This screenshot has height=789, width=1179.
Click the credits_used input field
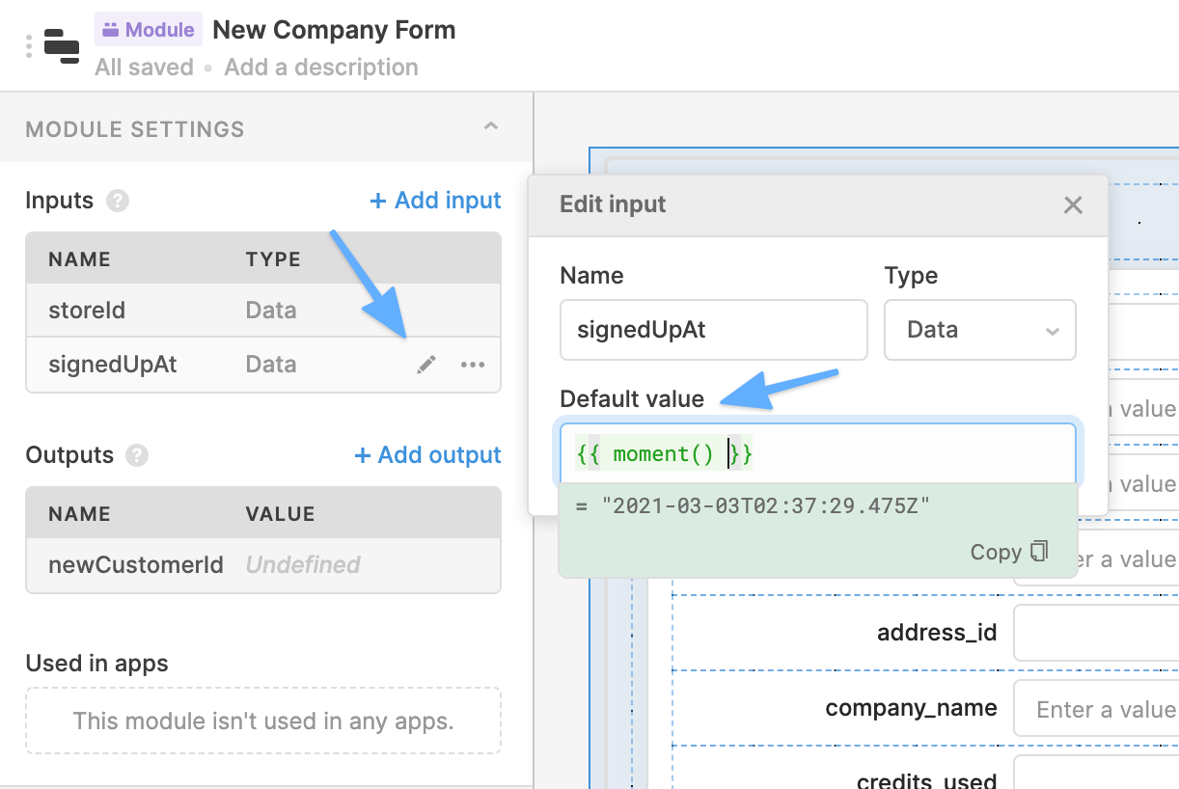tap(1096, 774)
